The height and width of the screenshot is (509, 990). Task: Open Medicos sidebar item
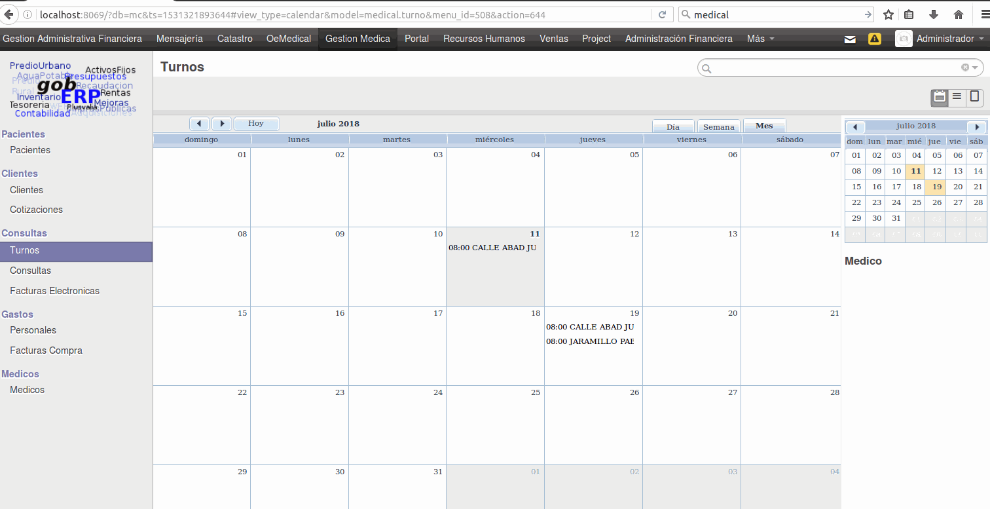click(x=27, y=390)
